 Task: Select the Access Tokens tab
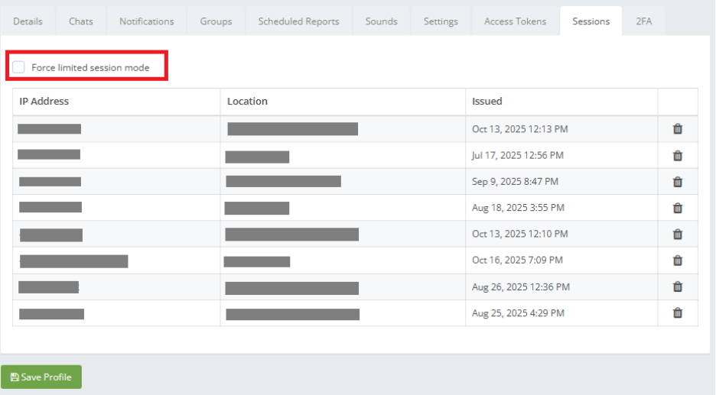click(515, 21)
